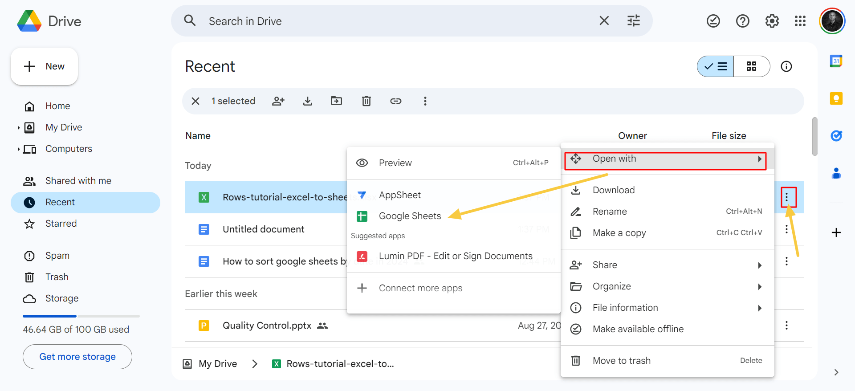Select Make available offline
Viewport: 855px width, 391px height.
(667, 329)
